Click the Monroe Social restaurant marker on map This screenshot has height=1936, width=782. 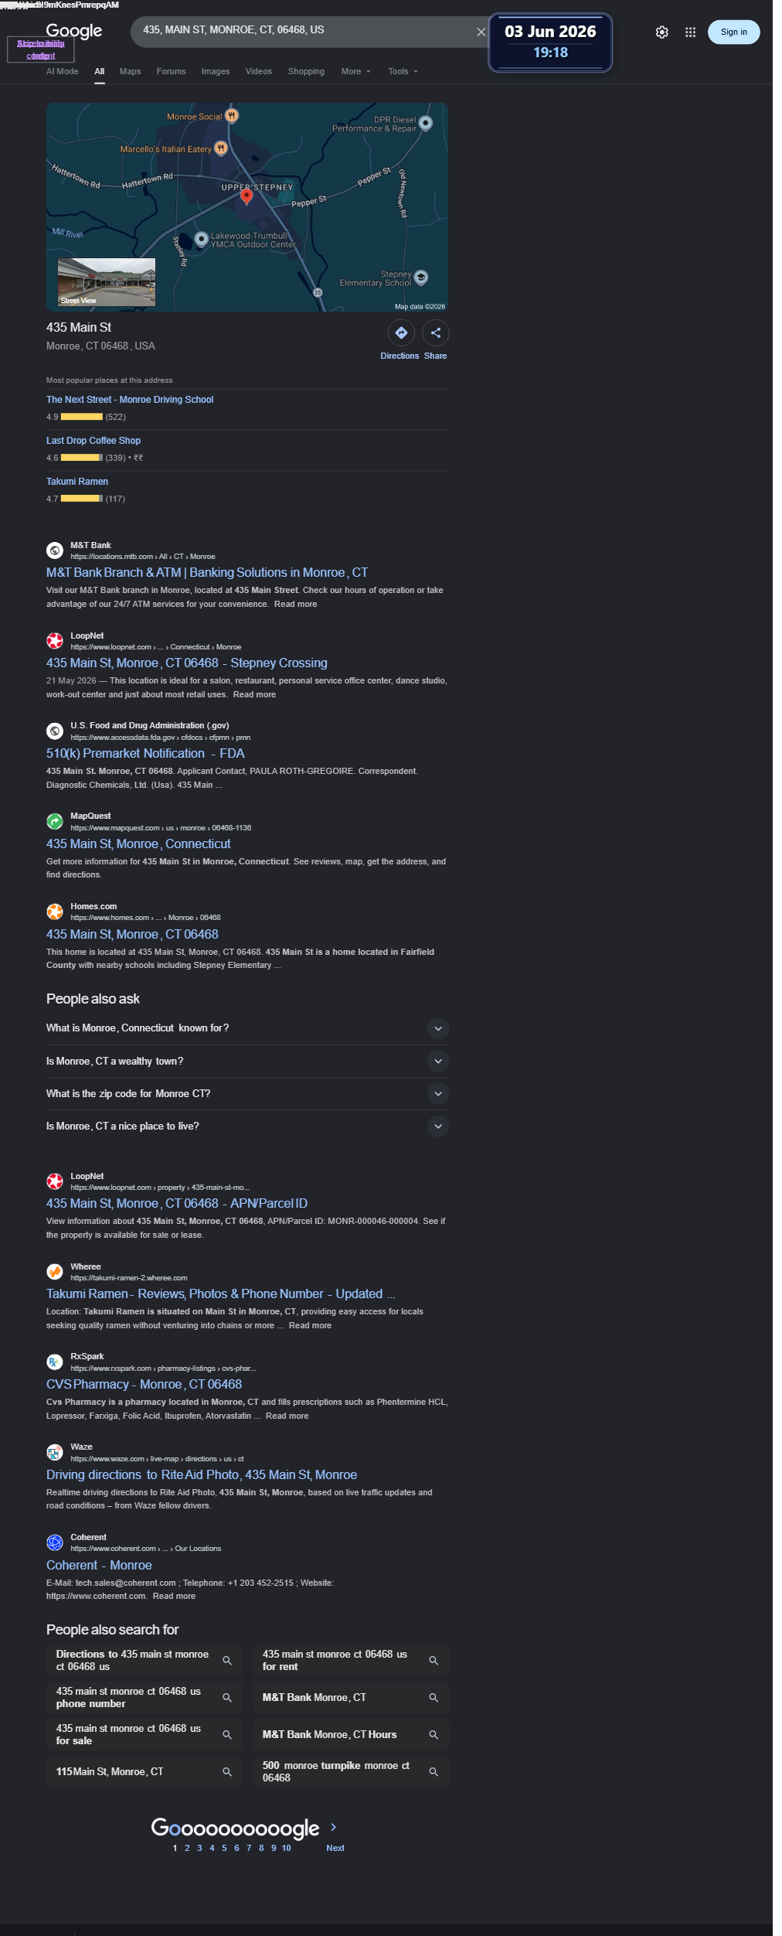click(x=231, y=116)
